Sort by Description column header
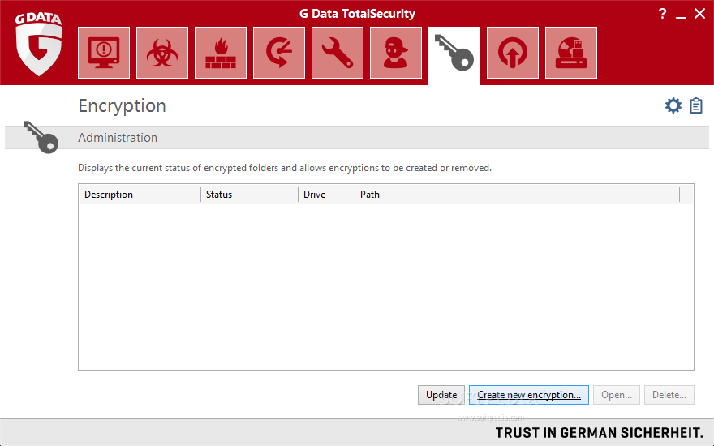Screen dimensions: 714x446 pos(140,195)
